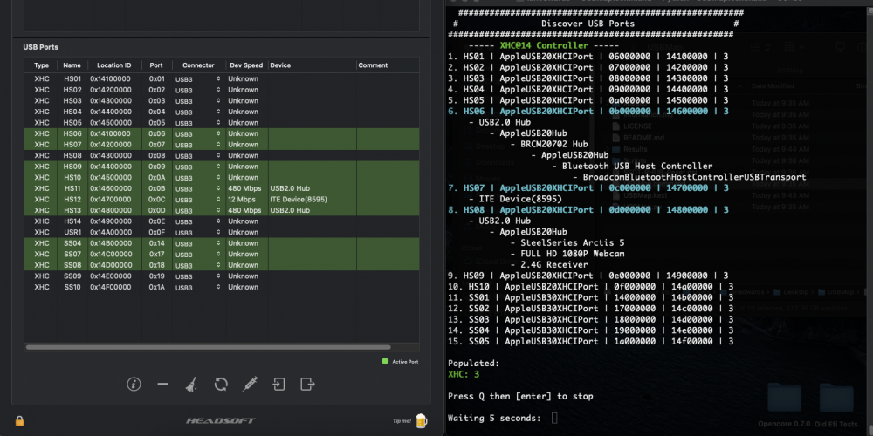Screen dimensions: 873x436
Task: Select the SS07 port row name
Action: (72, 254)
